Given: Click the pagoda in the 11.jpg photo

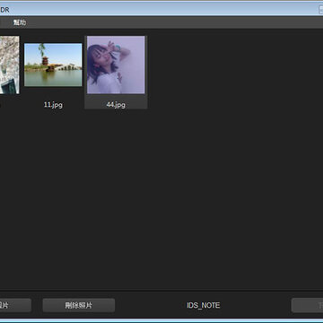Looking at the screenshot, I should click(x=45, y=60).
